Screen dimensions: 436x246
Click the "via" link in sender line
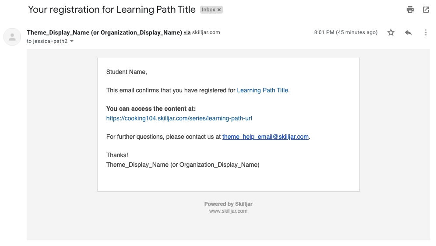(x=187, y=32)
